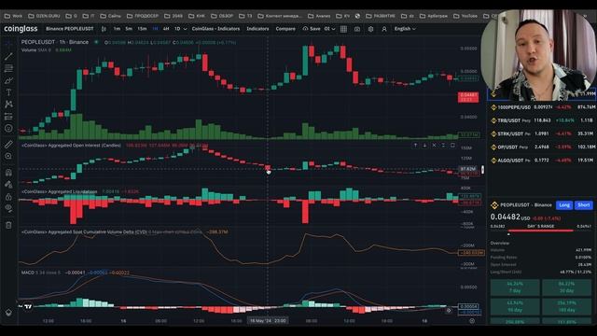The height and width of the screenshot is (336, 597).
Task: Expand the timeframe dropdown arrow
Action: (x=186, y=29)
